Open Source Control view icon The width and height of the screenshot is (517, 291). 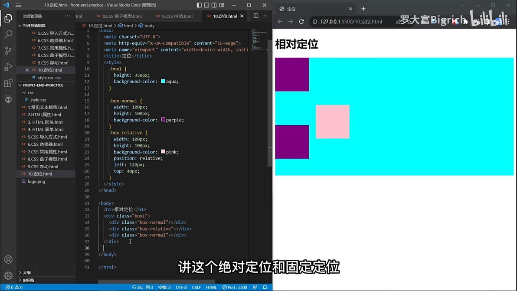[x=8, y=50]
